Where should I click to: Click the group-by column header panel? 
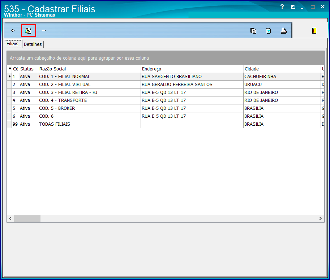pos(166,58)
